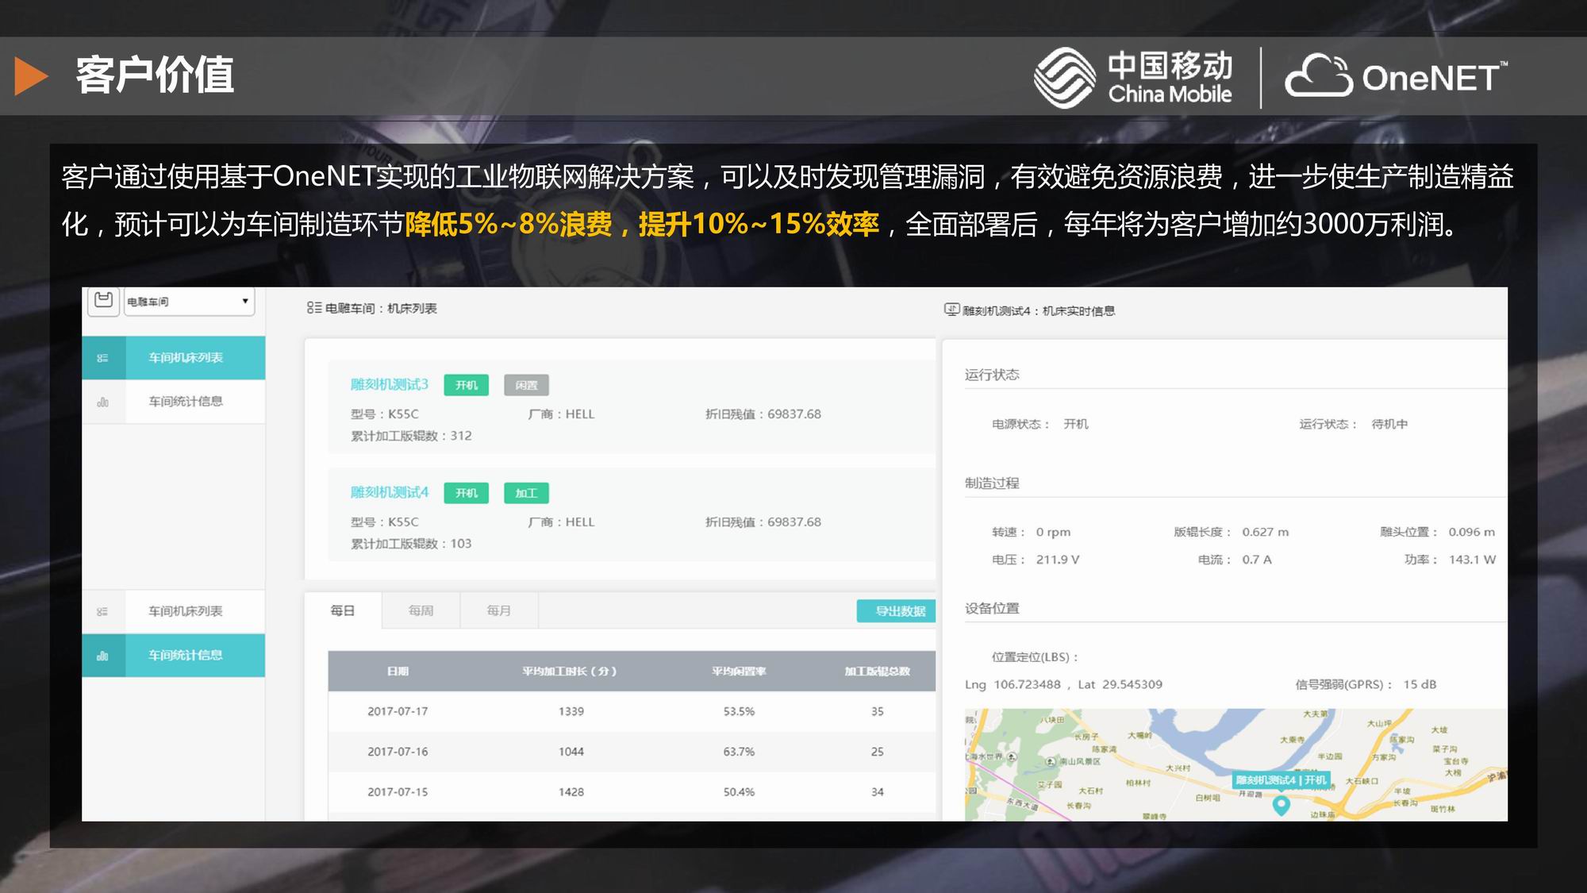Screen dimensions: 1587x893
Task: Click monitor icon by 机床实时信息 header
Action: coord(951,310)
